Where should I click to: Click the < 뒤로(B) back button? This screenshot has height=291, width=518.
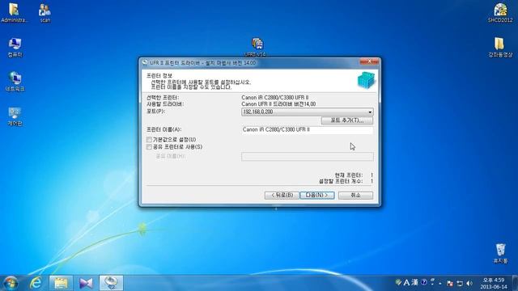pos(282,196)
